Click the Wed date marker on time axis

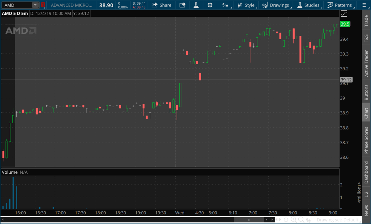pyautogui.click(x=180, y=213)
